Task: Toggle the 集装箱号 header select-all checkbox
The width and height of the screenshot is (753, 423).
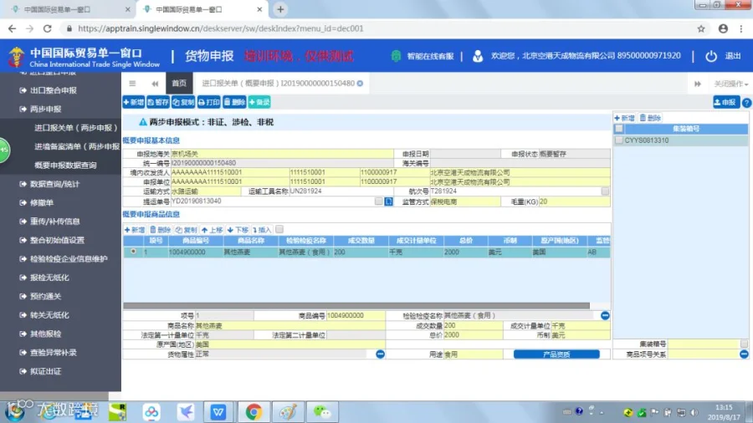Action: click(619, 129)
